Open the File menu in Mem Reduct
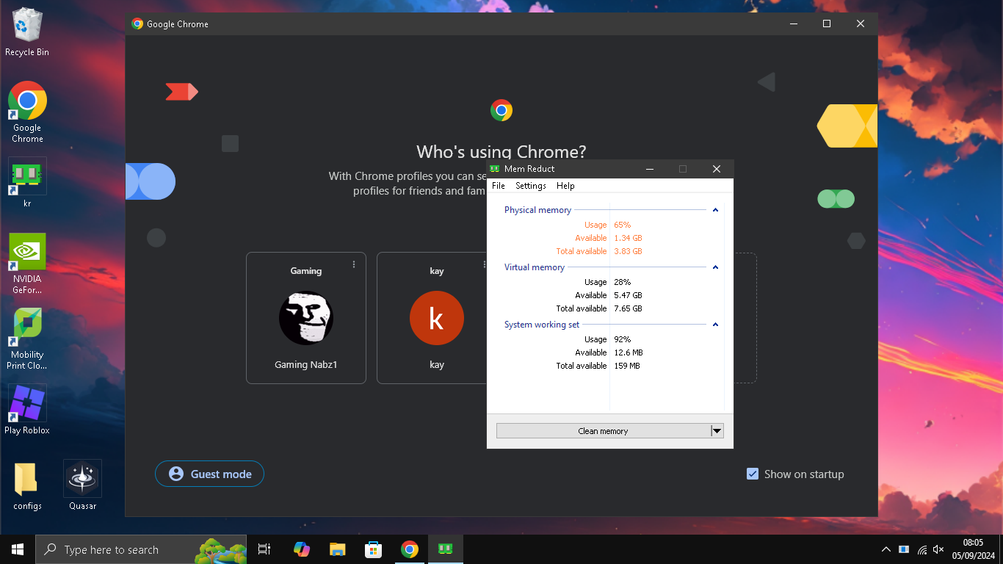The width and height of the screenshot is (1003, 564). [499, 186]
